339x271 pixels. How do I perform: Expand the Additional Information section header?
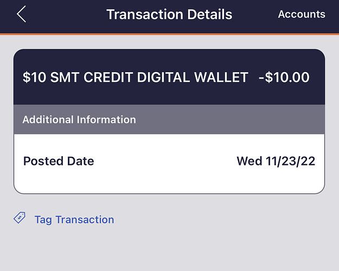[x=79, y=119]
